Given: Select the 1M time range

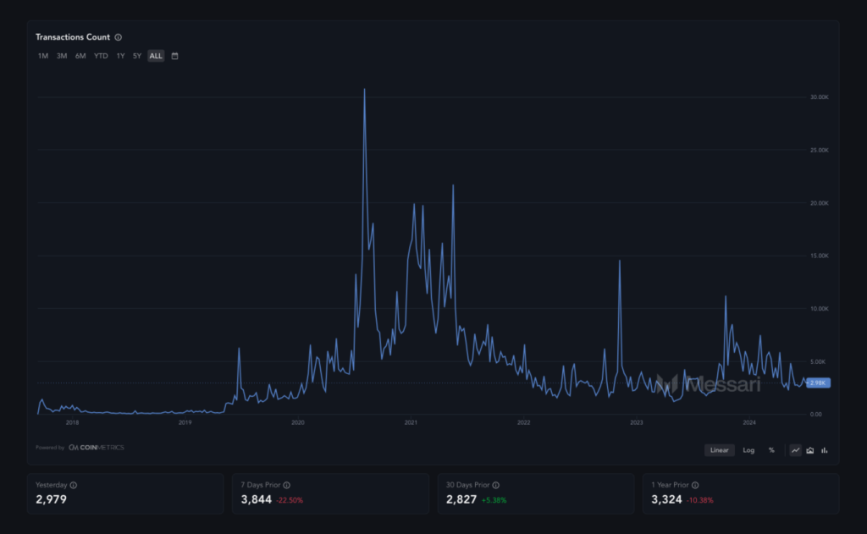Looking at the screenshot, I should pos(43,56).
